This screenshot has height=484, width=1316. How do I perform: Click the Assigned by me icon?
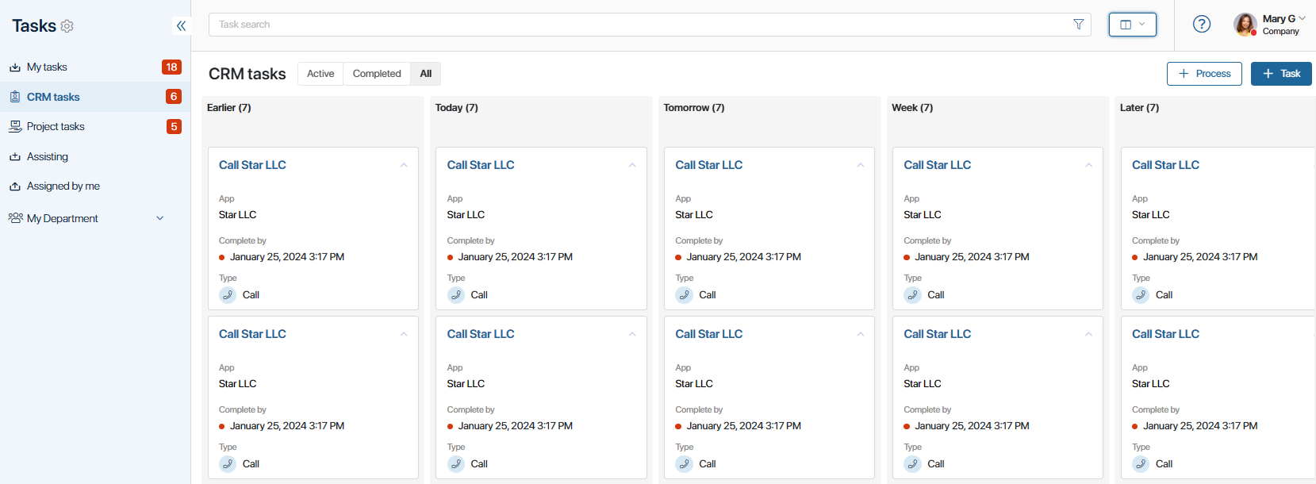(15, 186)
